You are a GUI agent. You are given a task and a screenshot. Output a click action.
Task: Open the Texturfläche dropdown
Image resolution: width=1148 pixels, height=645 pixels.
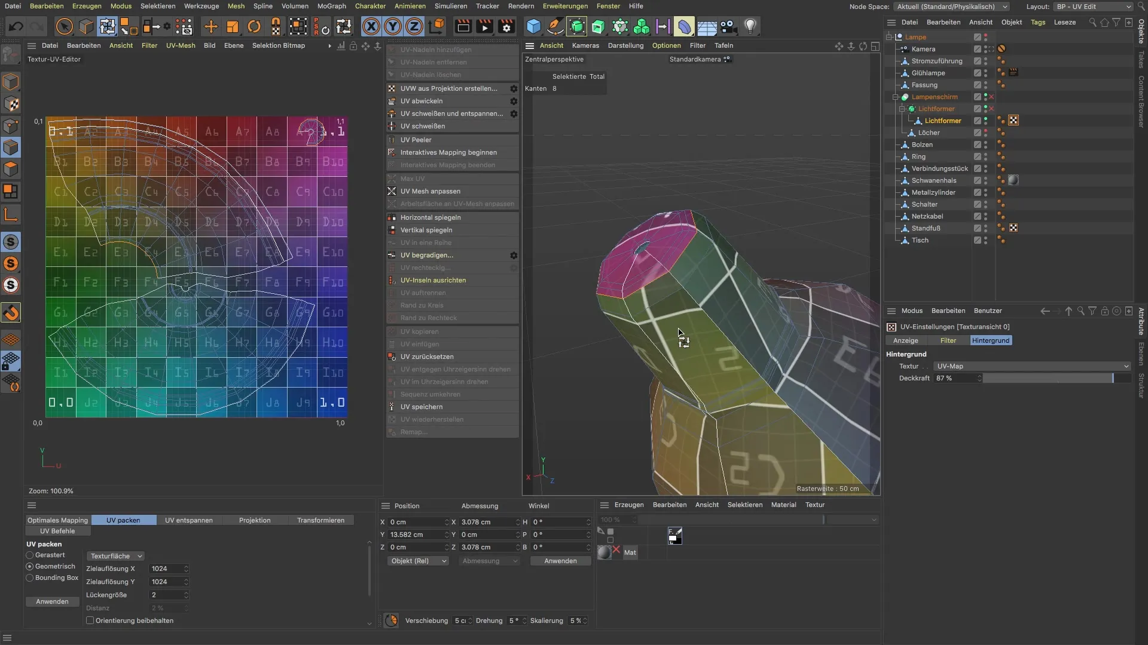click(115, 556)
